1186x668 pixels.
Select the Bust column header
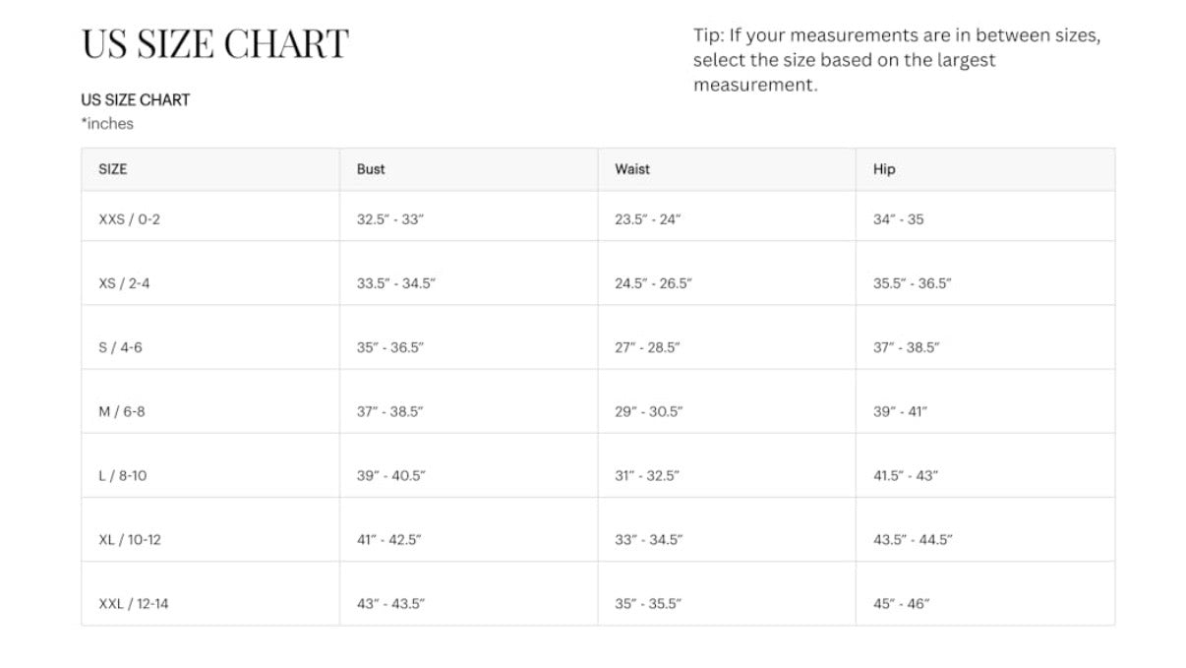point(371,169)
